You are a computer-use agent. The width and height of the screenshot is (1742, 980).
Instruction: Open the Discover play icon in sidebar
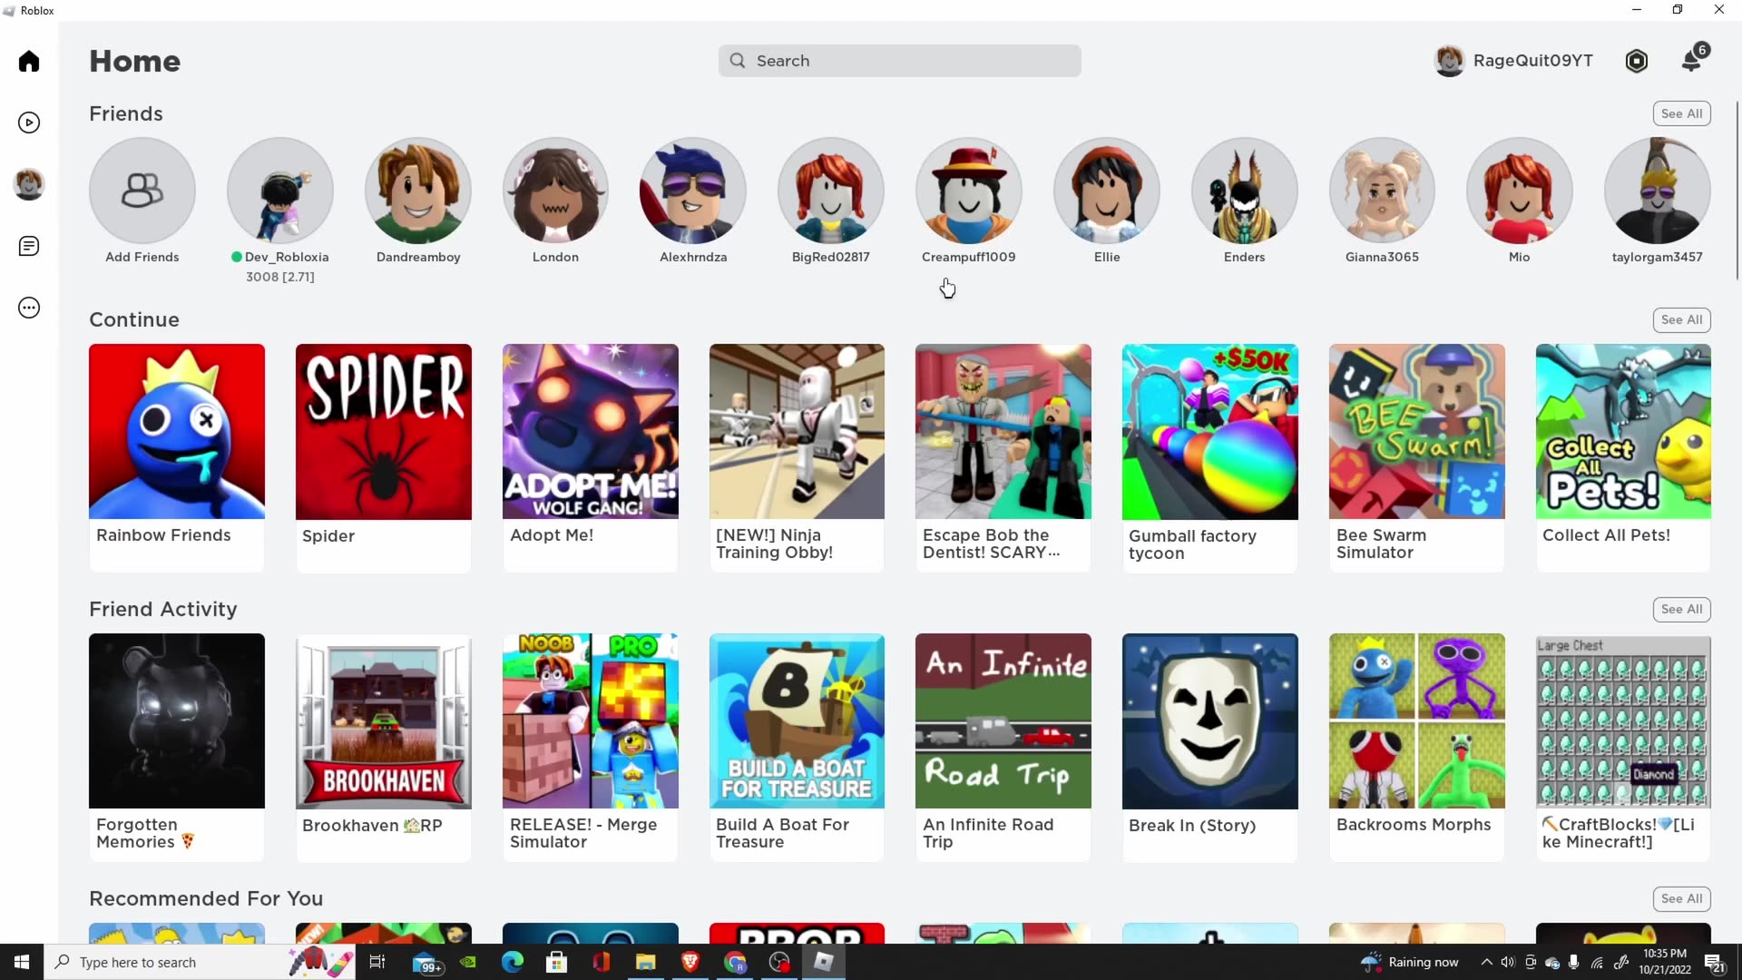click(29, 122)
